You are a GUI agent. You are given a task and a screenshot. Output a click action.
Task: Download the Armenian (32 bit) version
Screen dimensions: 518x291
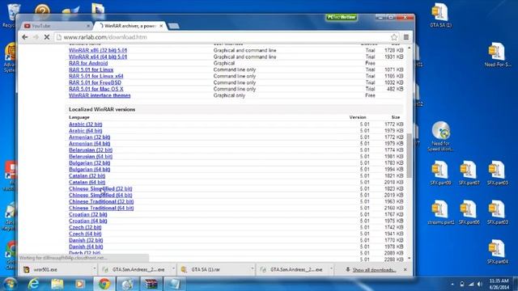[89, 137]
